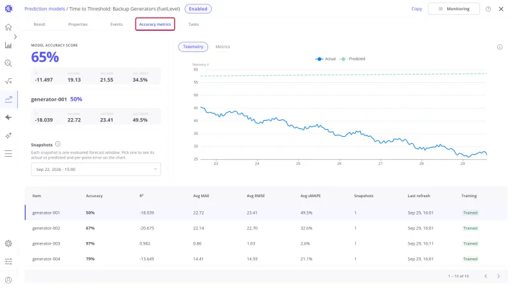Open the sparkle AI icon in sidebar
The height and width of the screenshot is (289, 514).
click(x=8, y=136)
